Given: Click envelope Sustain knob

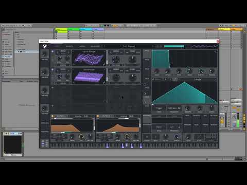Looking at the screenshot, I should 201,71.
